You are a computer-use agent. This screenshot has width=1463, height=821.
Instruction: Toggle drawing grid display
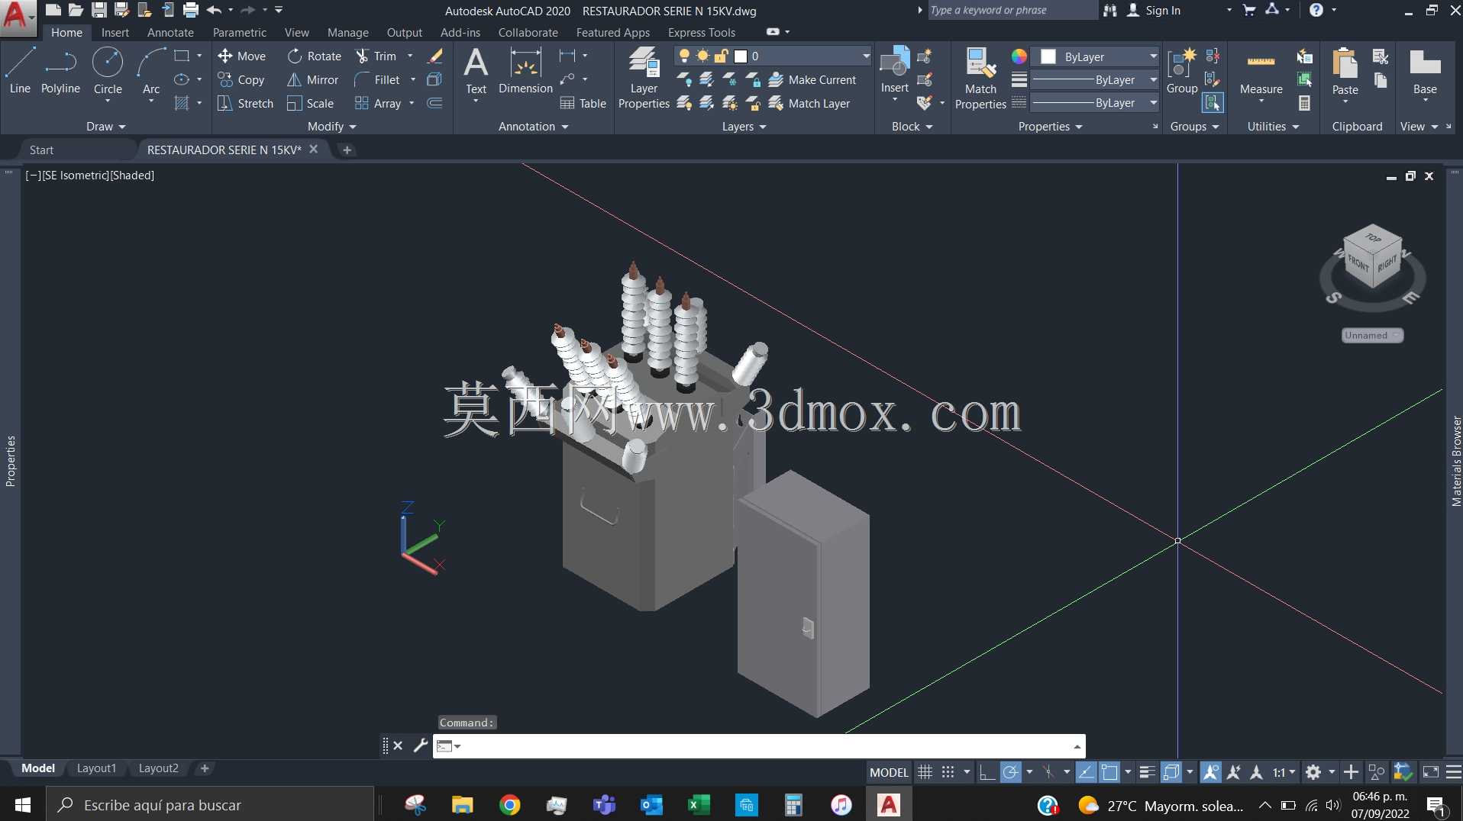point(925,772)
